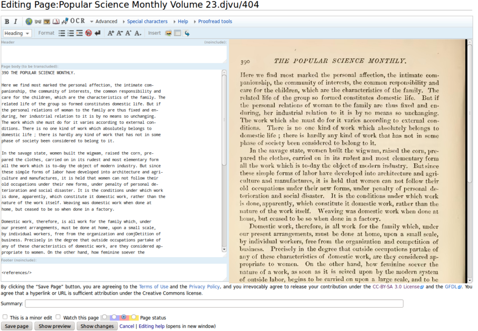The width and height of the screenshot is (478, 331).
Task: Click the glasses-shaped toolbar icon
Action: (x=38, y=21)
